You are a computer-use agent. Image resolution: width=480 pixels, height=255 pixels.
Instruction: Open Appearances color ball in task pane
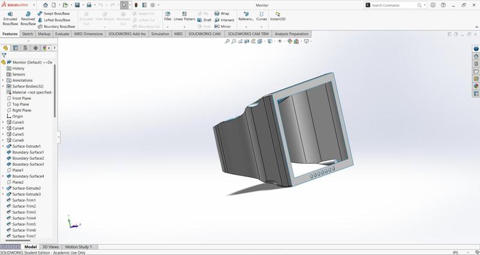[x=476, y=86]
